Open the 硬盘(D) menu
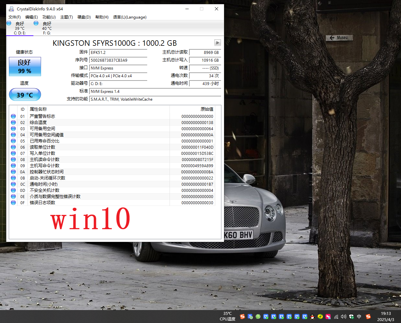The image size is (401, 323). click(84, 17)
